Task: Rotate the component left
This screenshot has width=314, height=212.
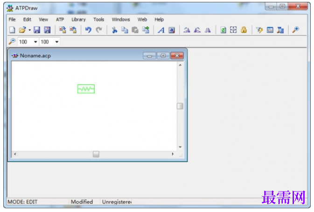Action: tap(187, 30)
